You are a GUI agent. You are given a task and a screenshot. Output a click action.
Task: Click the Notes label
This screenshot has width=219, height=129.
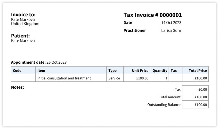[x=17, y=87]
